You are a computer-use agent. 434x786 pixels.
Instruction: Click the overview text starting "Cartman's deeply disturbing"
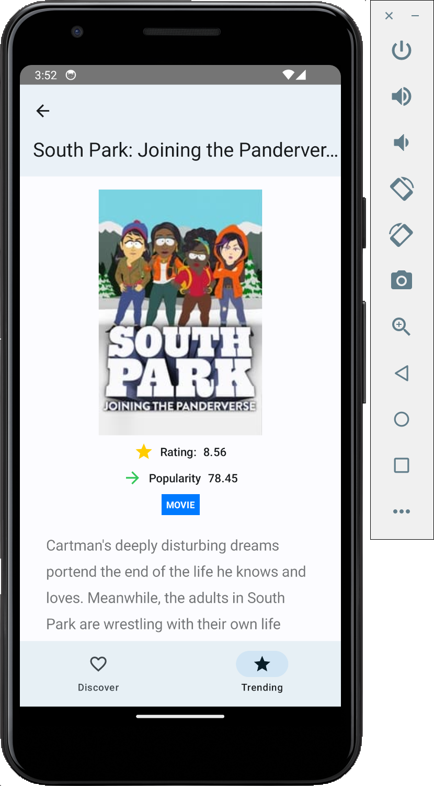point(176,585)
